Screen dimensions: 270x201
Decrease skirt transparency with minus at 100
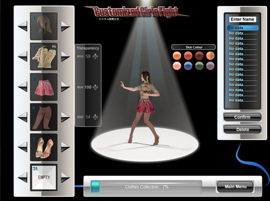tap(80, 87)
